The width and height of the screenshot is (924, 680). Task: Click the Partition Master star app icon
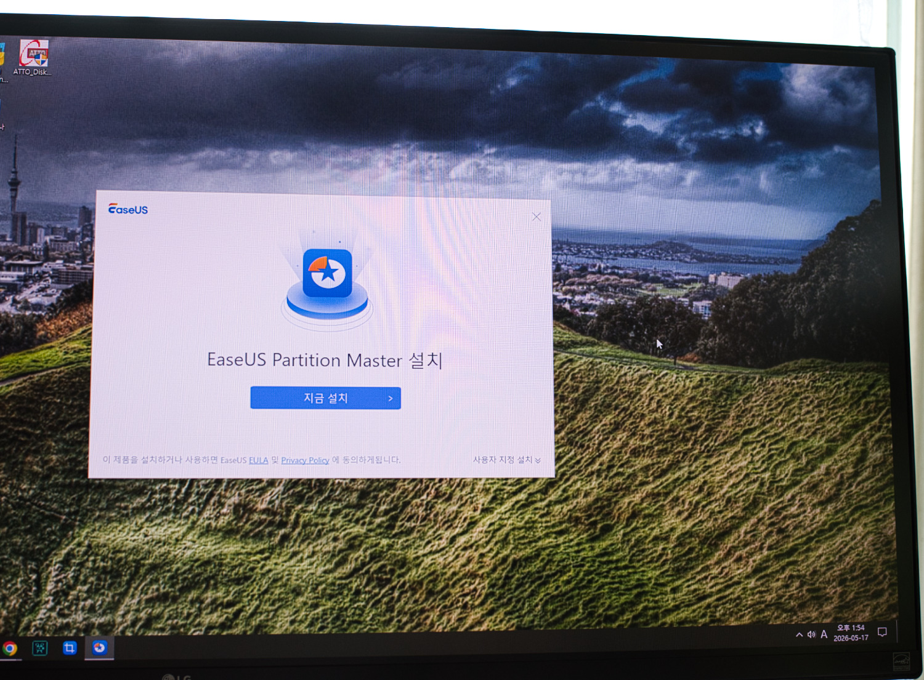point(328,273)
